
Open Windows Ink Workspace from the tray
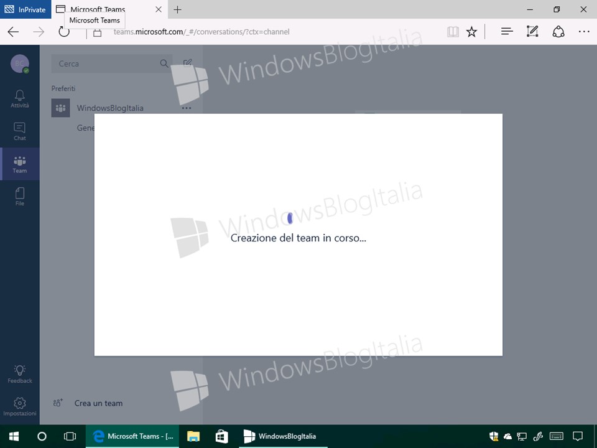(x=538, y=436)
